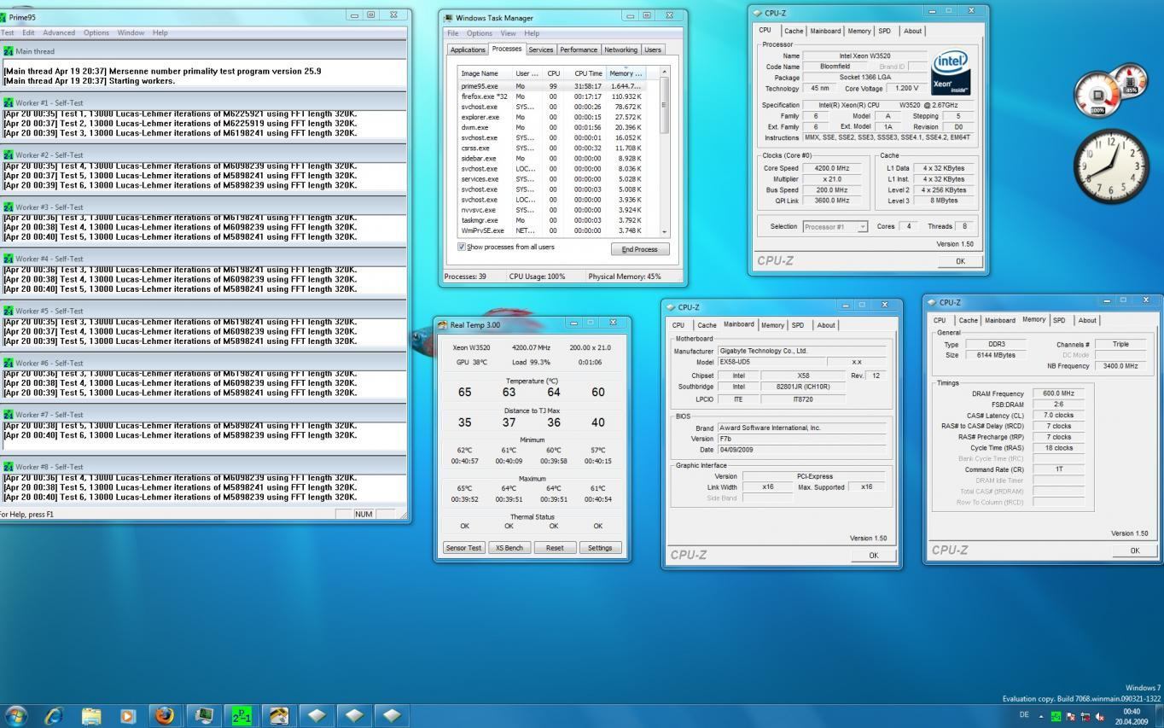This screenshot has width=1164, height=728.
Task: Select prime95.exe in the process list
Action: click(x=480, y=86)
